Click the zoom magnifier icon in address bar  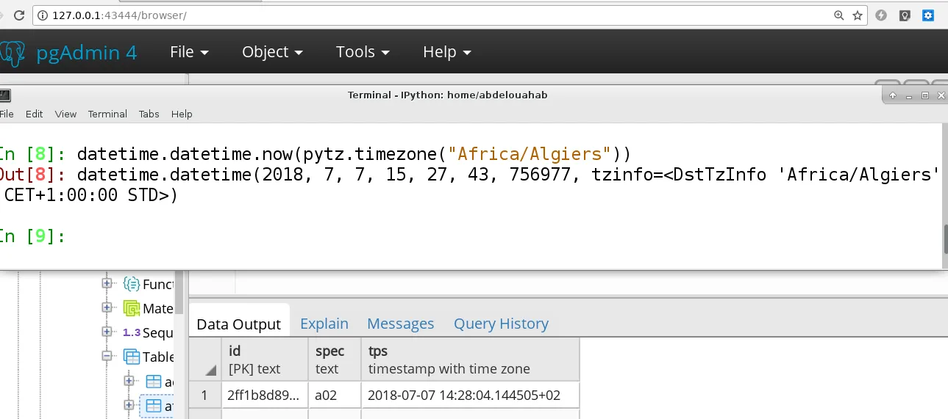[839, 15]
